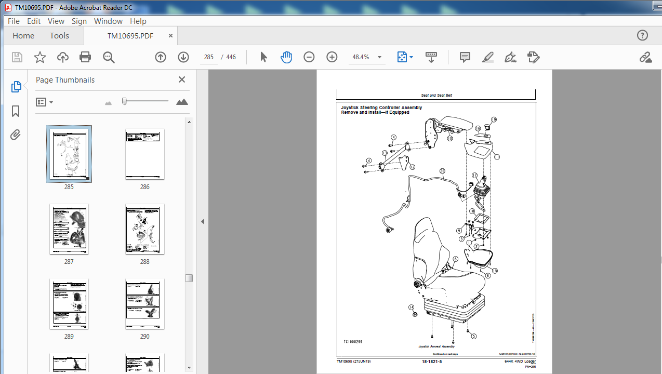Viewport: 662px width, 374px height.
Task: Click the "TX1000299" figure label
Action: click(353, 341)
